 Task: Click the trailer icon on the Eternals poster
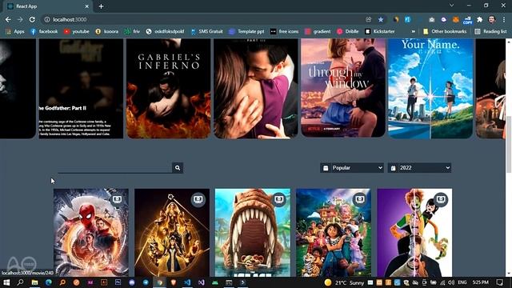pos(198,199)
